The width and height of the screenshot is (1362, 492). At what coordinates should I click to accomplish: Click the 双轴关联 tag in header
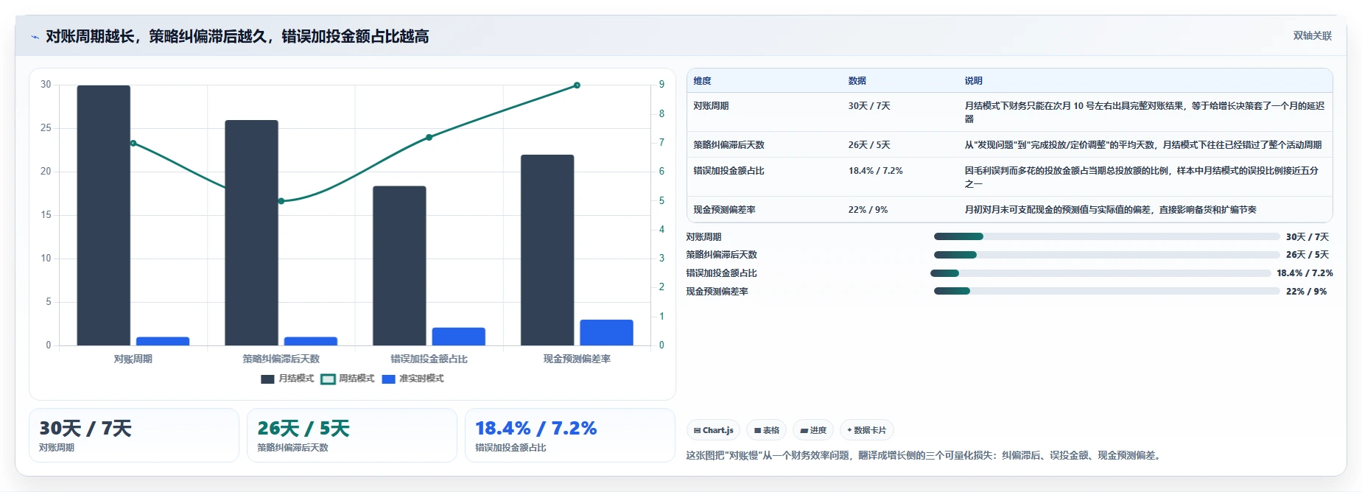[x=1312, y=36]
